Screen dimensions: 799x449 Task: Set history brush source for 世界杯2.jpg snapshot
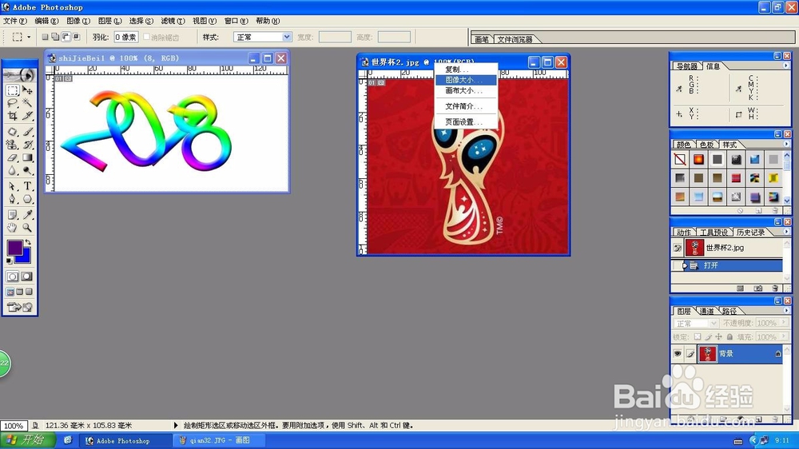click(x=678, y=248)
